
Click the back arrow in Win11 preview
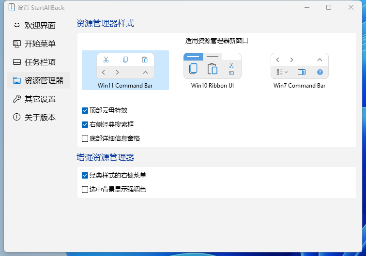point(104,72)
